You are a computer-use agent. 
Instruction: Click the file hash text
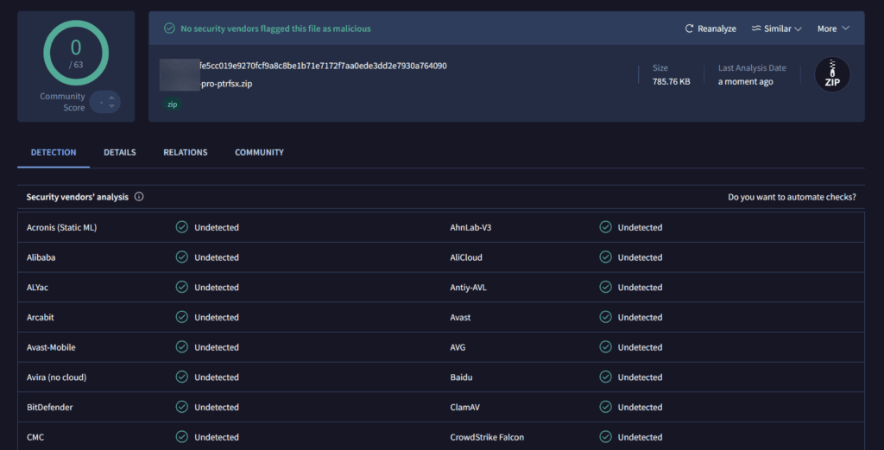click(322, 66)
